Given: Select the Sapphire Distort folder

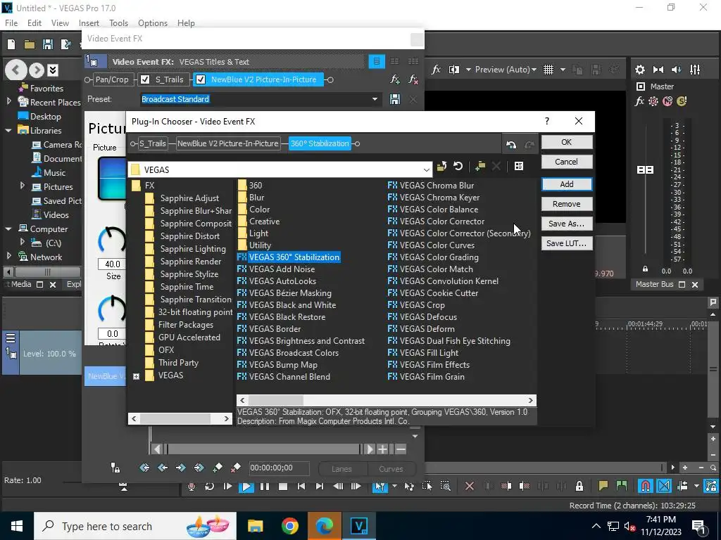Looking at the screenshot, I should (x=189, y=236).
